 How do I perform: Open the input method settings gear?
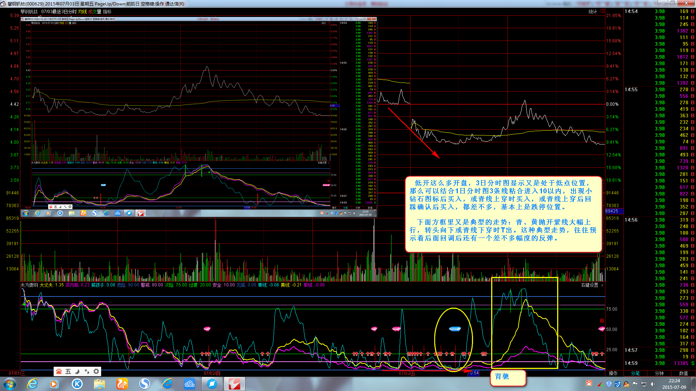[96, 371]
